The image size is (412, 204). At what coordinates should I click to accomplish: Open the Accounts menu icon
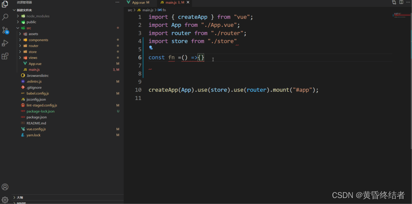[5, 187]
